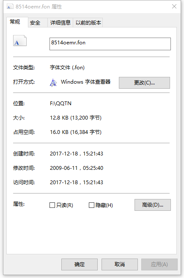Click the 取消 button
The image size is (184, 278).
click(120, 264)
